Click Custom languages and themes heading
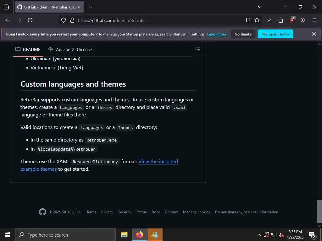Viewport: 322px width, 241px height. coord(73,84)
